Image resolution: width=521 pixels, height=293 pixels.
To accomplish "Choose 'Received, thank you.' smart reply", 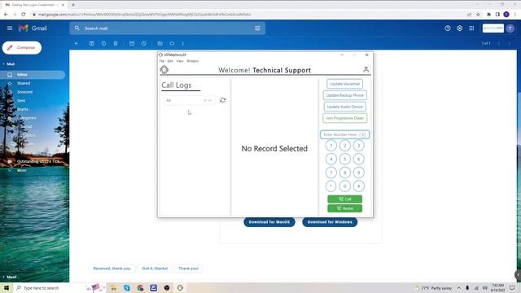I will point(112,269).
